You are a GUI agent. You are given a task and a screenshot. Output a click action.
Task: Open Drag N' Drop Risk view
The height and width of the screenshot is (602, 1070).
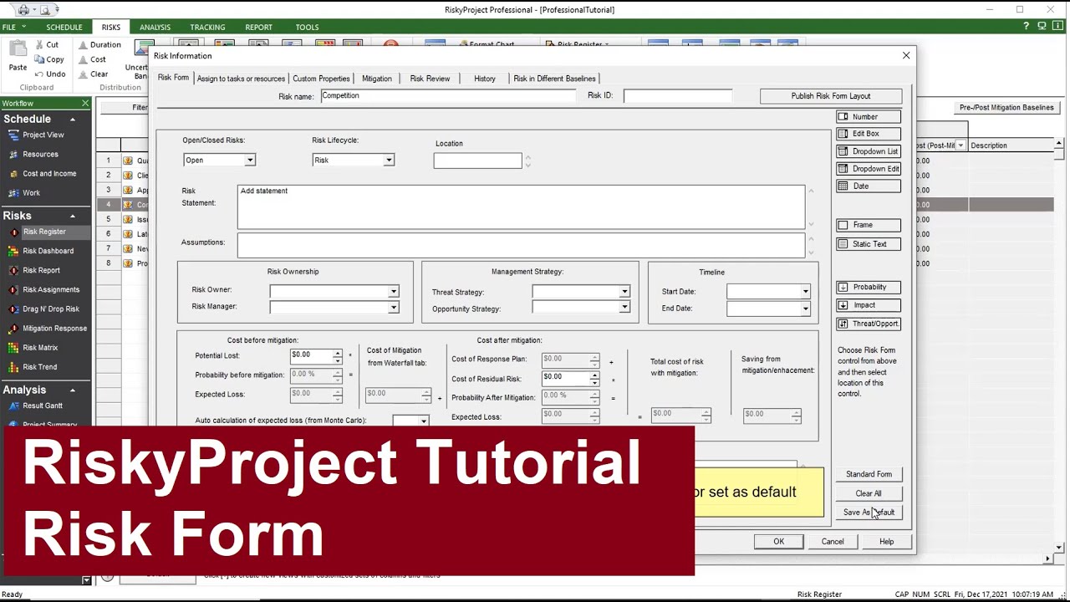point(51,309)
